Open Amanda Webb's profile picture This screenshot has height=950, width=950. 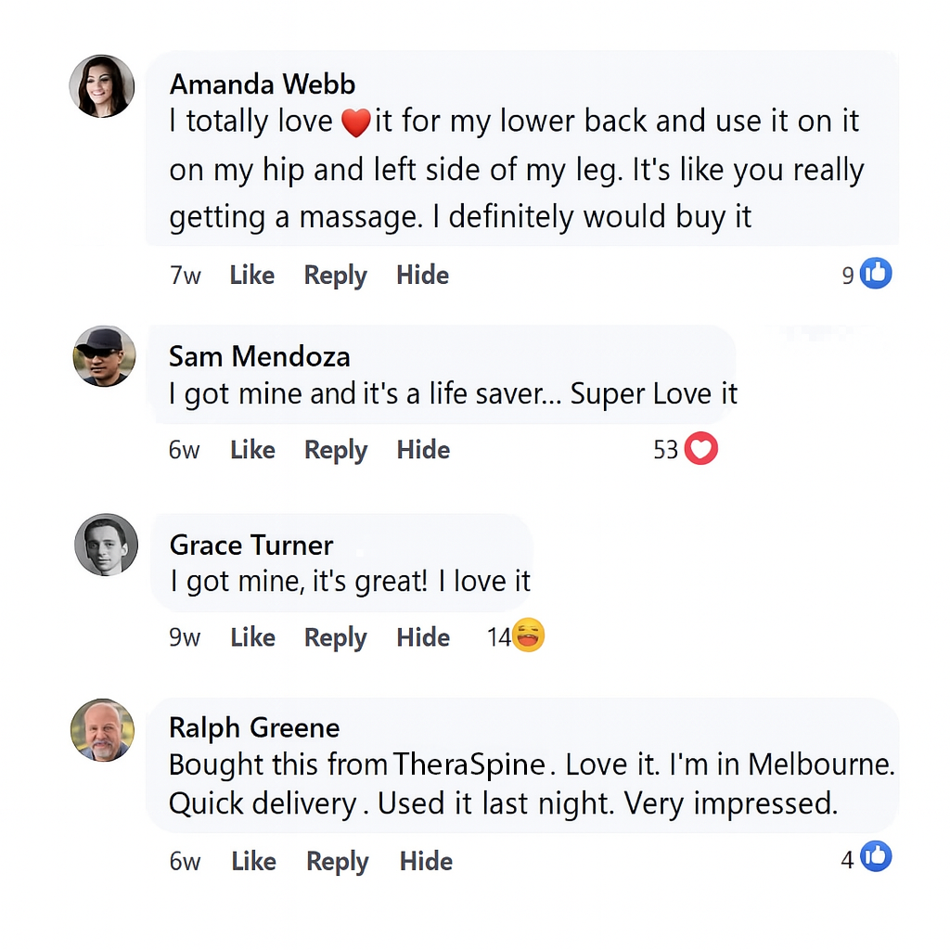pos(102,86)
